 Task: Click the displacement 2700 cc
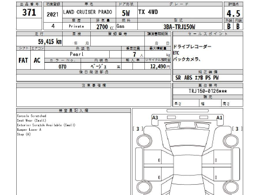[x=105, y=27]
